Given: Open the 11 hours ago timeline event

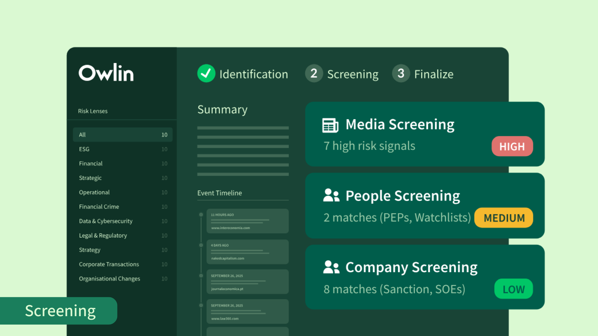Looking at the screenshot, I should tap(247, 221).
